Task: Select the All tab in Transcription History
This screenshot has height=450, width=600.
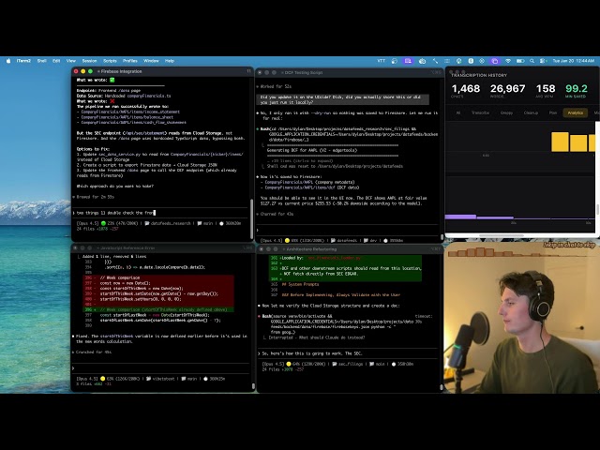Action: pos(458,112)
